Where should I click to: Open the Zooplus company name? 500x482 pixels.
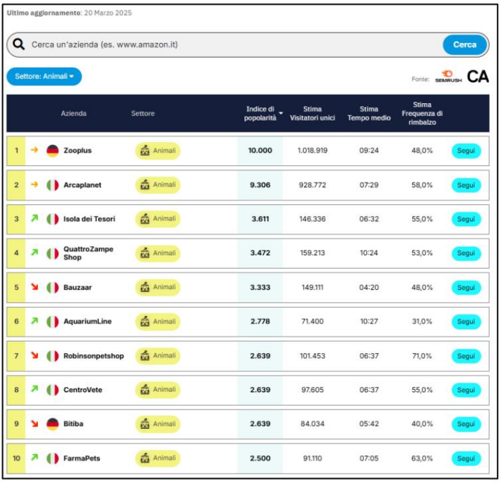pyautogui.click(x=78, y=151)
